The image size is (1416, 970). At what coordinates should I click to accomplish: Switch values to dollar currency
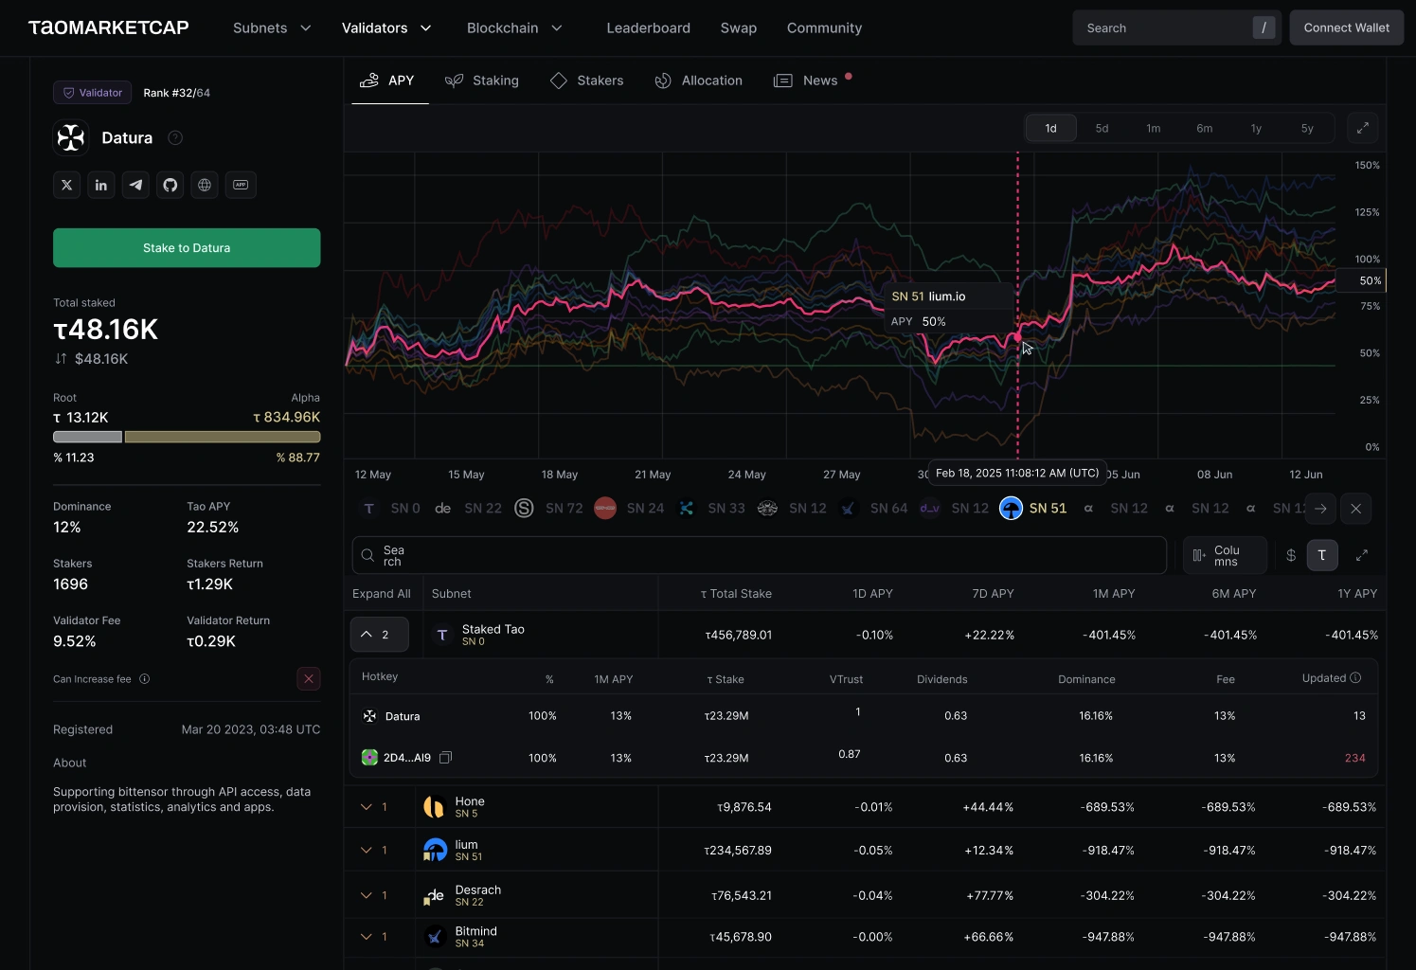pos(1291,555)
